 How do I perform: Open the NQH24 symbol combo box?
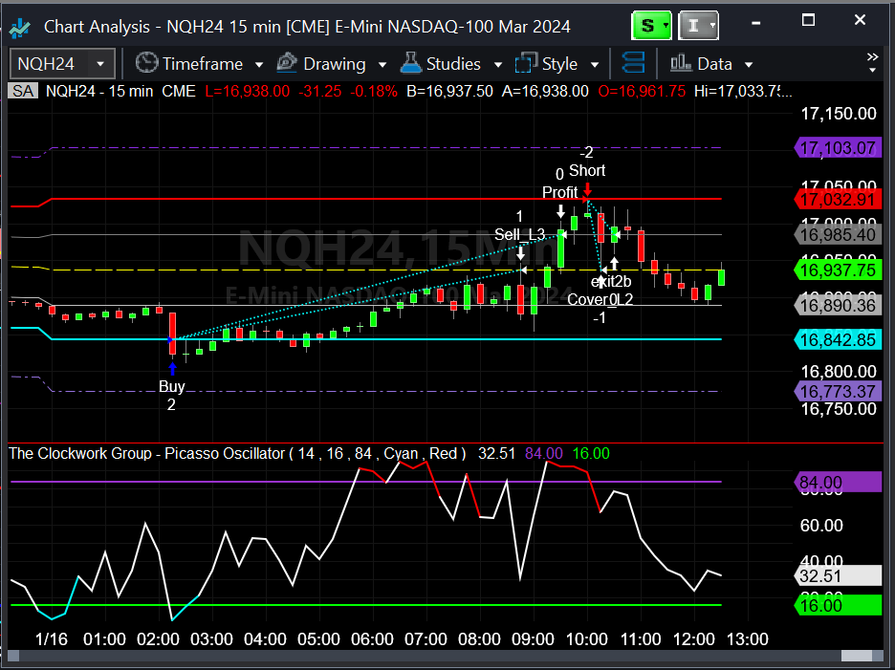point(62,63)
